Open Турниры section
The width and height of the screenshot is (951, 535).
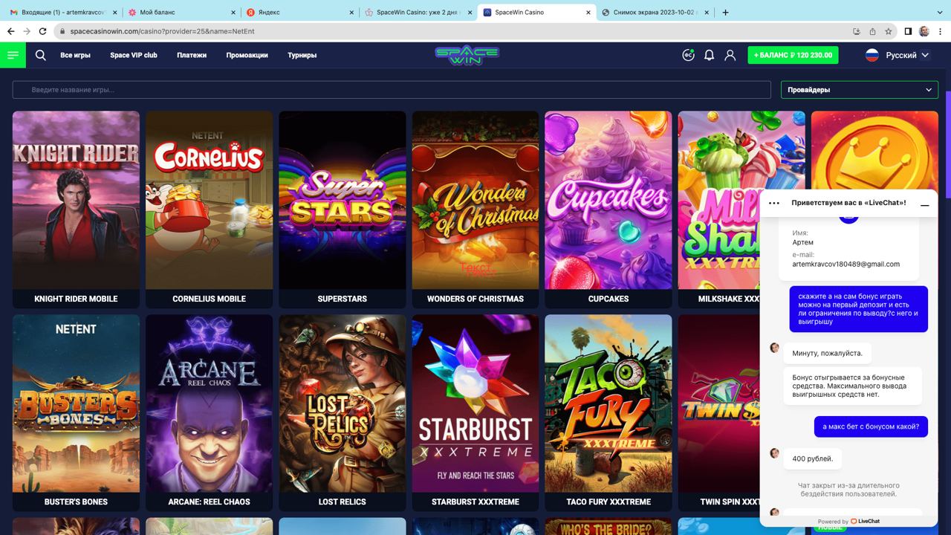[302, 55]
